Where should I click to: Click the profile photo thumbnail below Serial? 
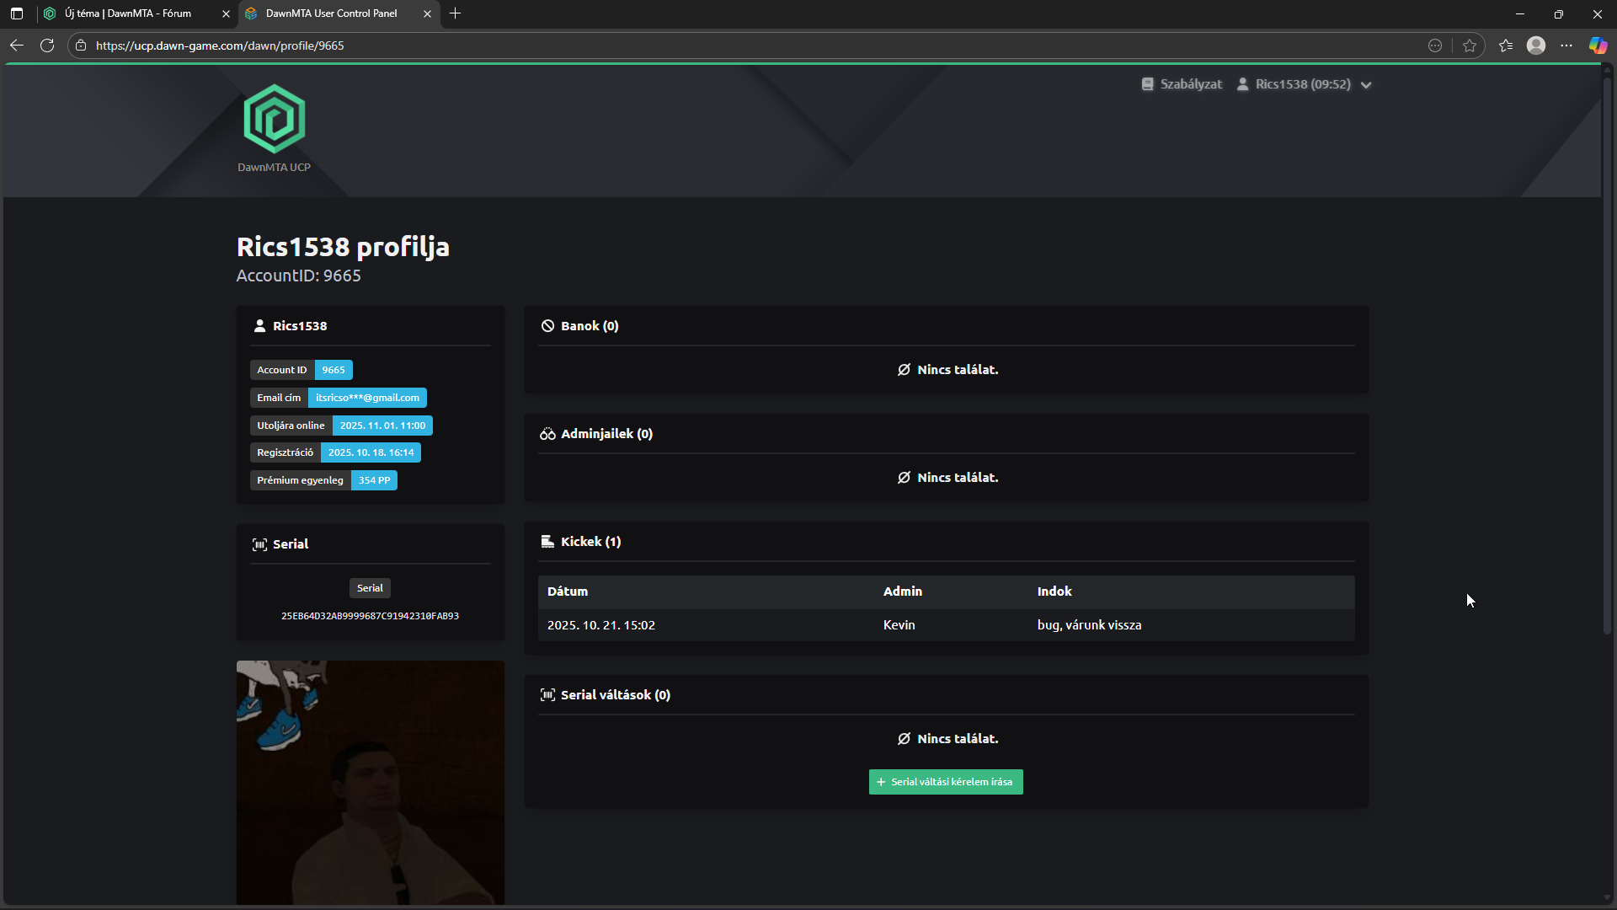click(371, 782)
